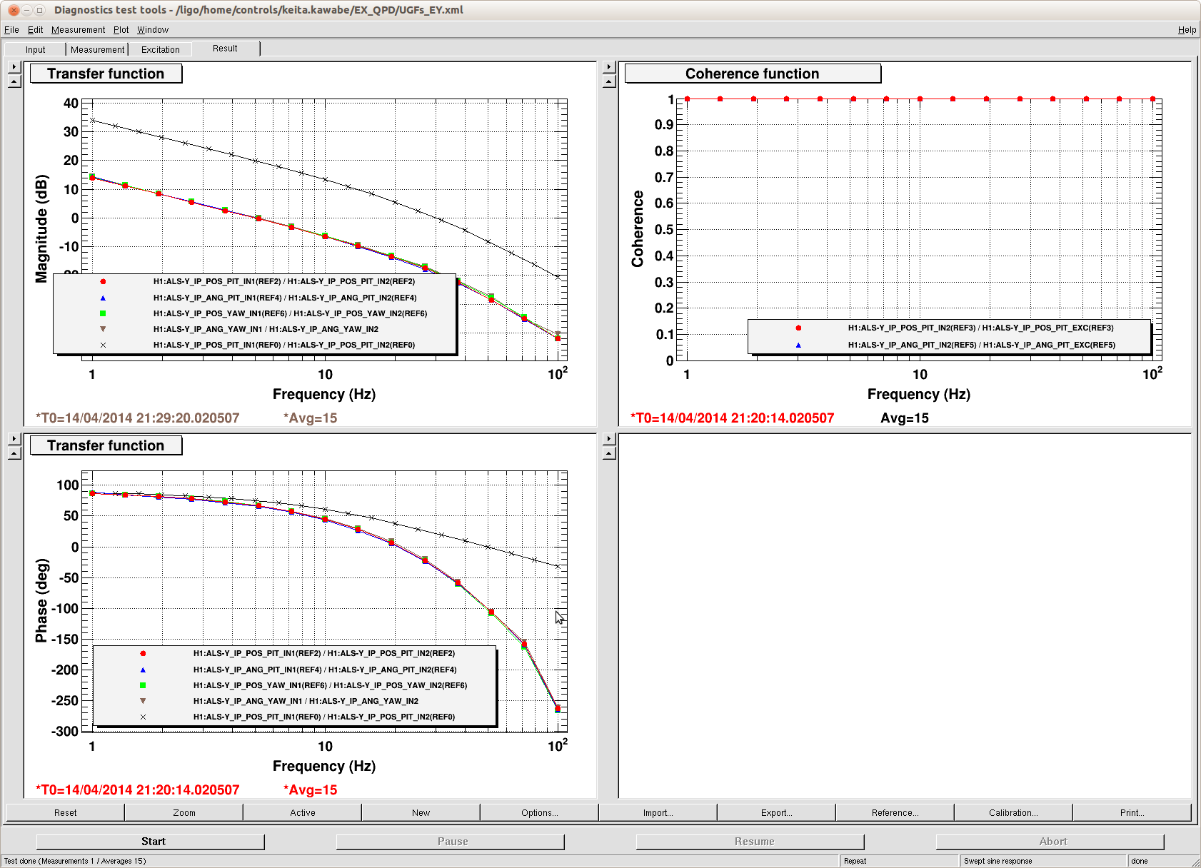The height and width of the screenshot is (868, 1201).
Task: Click Phase (deg) axis label
Action: click(41, 600)
